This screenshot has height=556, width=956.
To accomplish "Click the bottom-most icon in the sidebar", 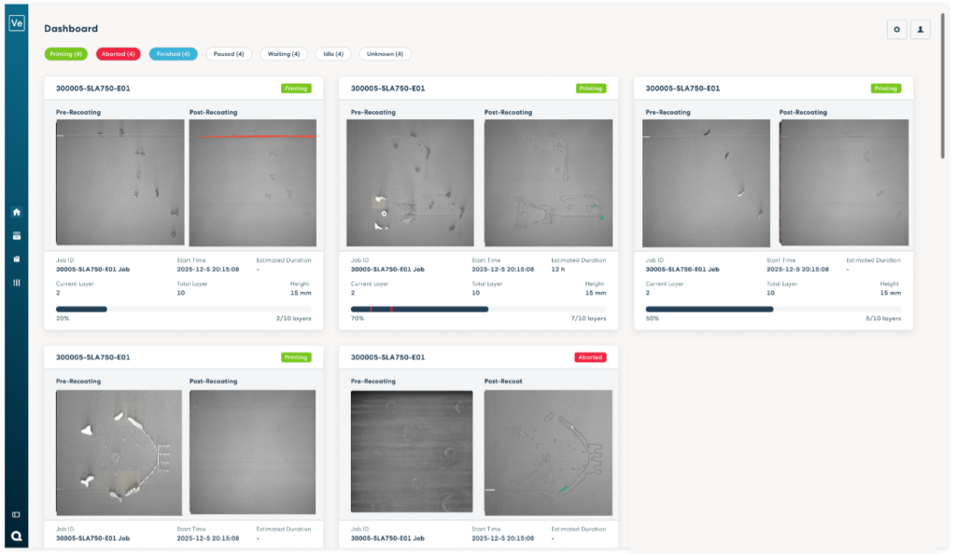I will tap(16, 535).
